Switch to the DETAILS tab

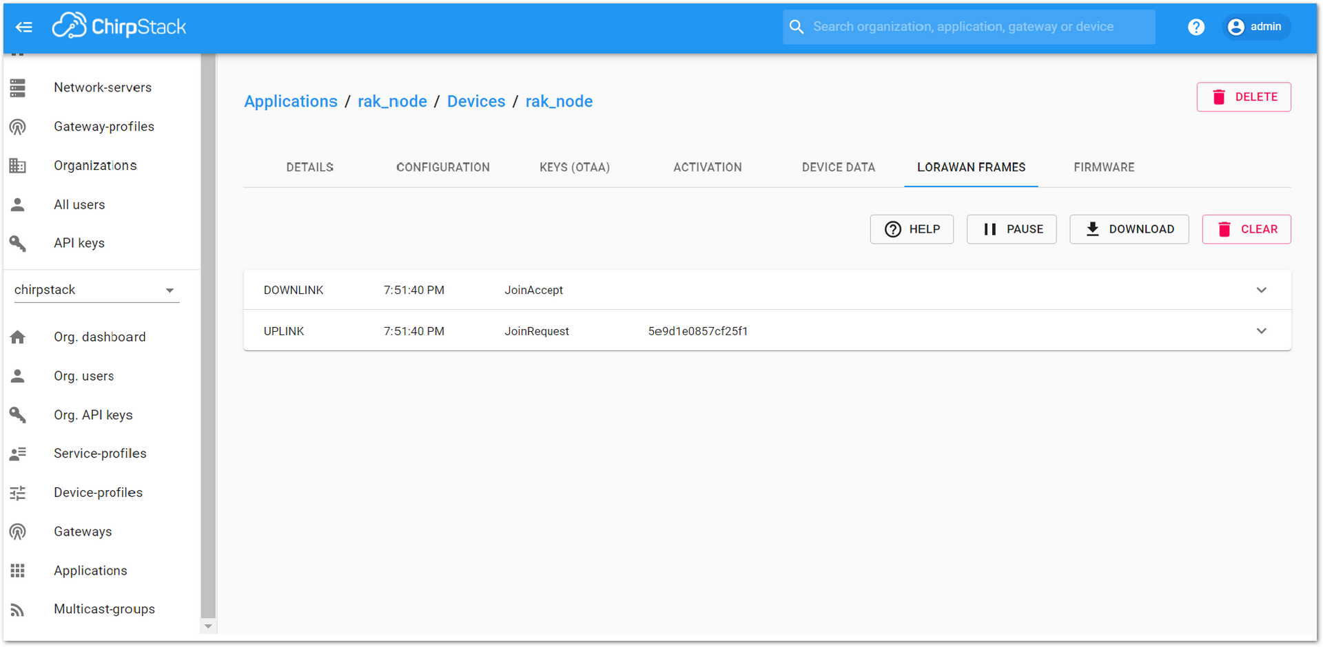[309, 167]
